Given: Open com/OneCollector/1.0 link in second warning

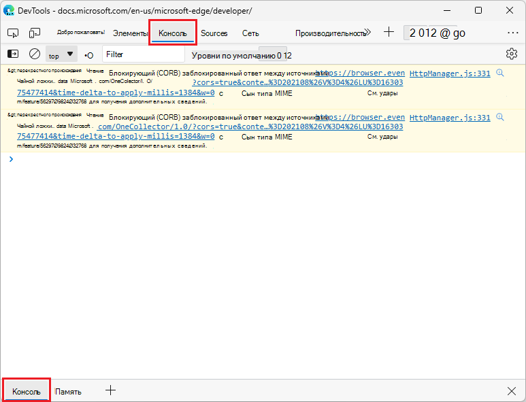Looking at the screenshot, I should [250, 127].
